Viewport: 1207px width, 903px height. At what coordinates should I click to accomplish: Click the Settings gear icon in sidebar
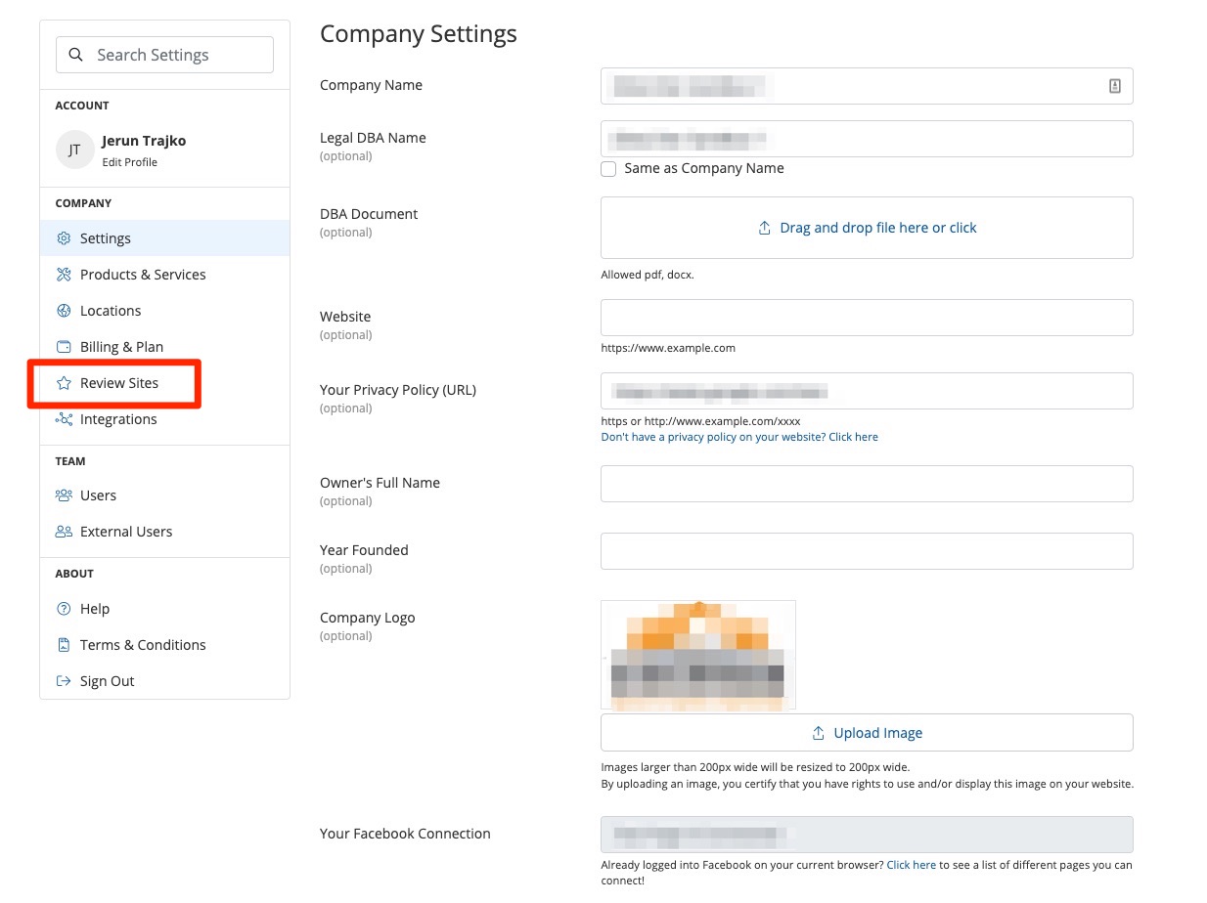click(64, 238)
